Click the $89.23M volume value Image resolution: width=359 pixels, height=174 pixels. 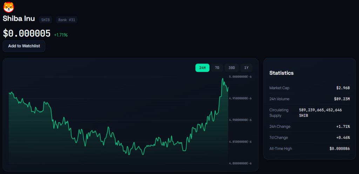(342, 99)
